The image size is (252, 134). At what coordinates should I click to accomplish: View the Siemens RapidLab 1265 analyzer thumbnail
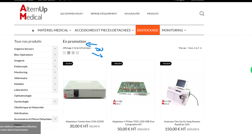tap(182, 89)
